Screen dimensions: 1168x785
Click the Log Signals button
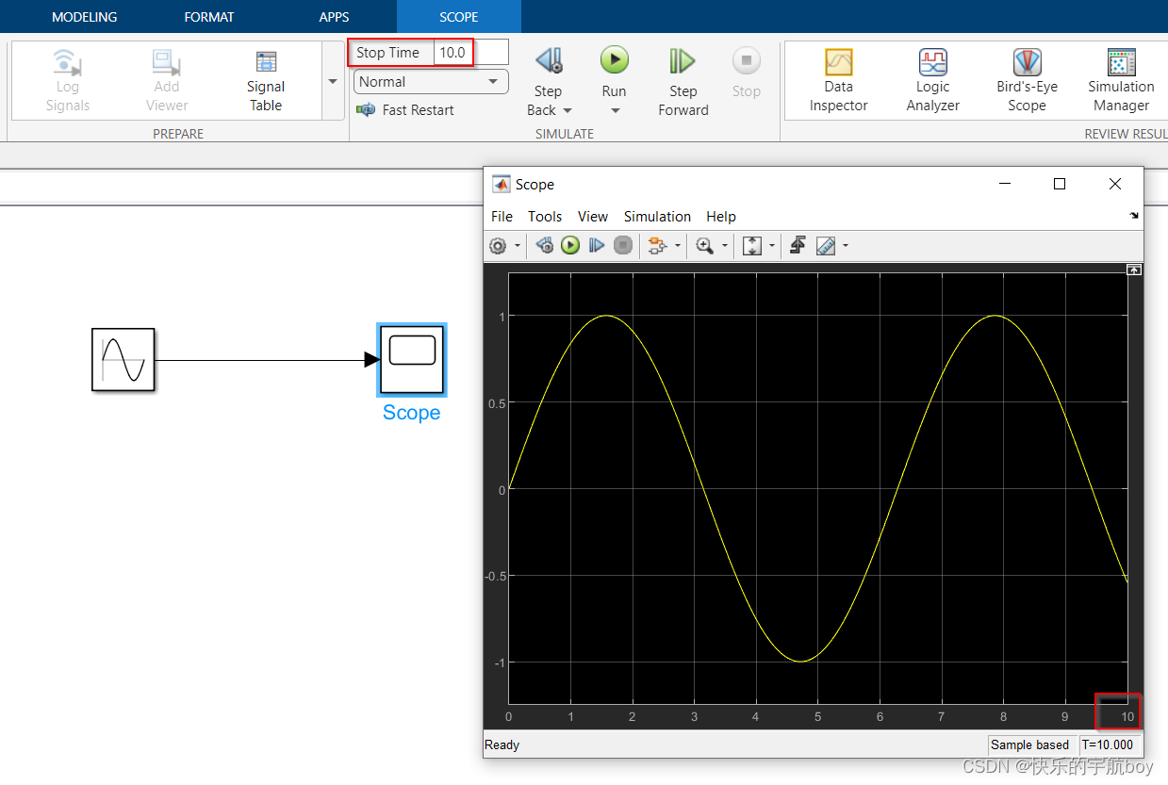[x=67, y=81]
